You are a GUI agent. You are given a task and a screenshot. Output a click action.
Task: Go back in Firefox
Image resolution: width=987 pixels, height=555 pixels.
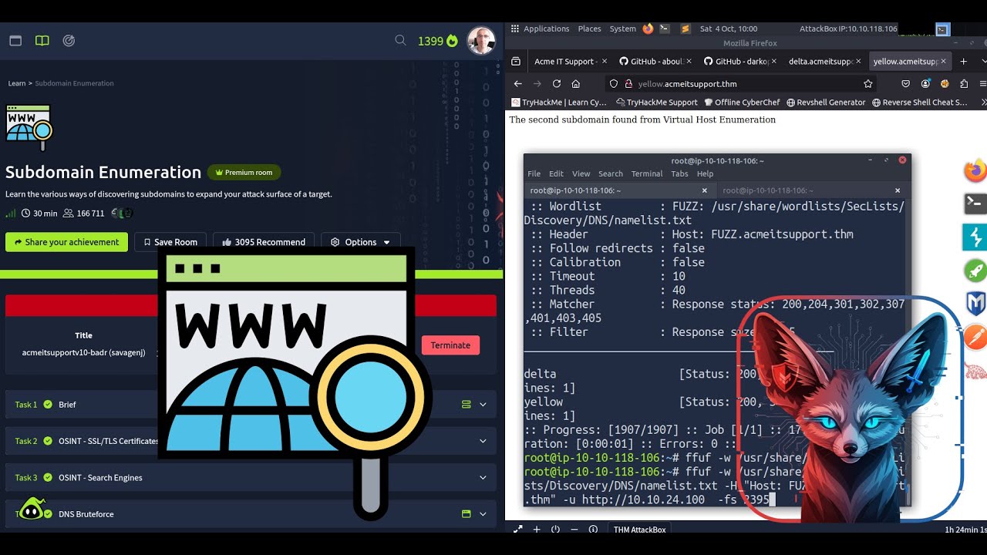click(518, 83)
